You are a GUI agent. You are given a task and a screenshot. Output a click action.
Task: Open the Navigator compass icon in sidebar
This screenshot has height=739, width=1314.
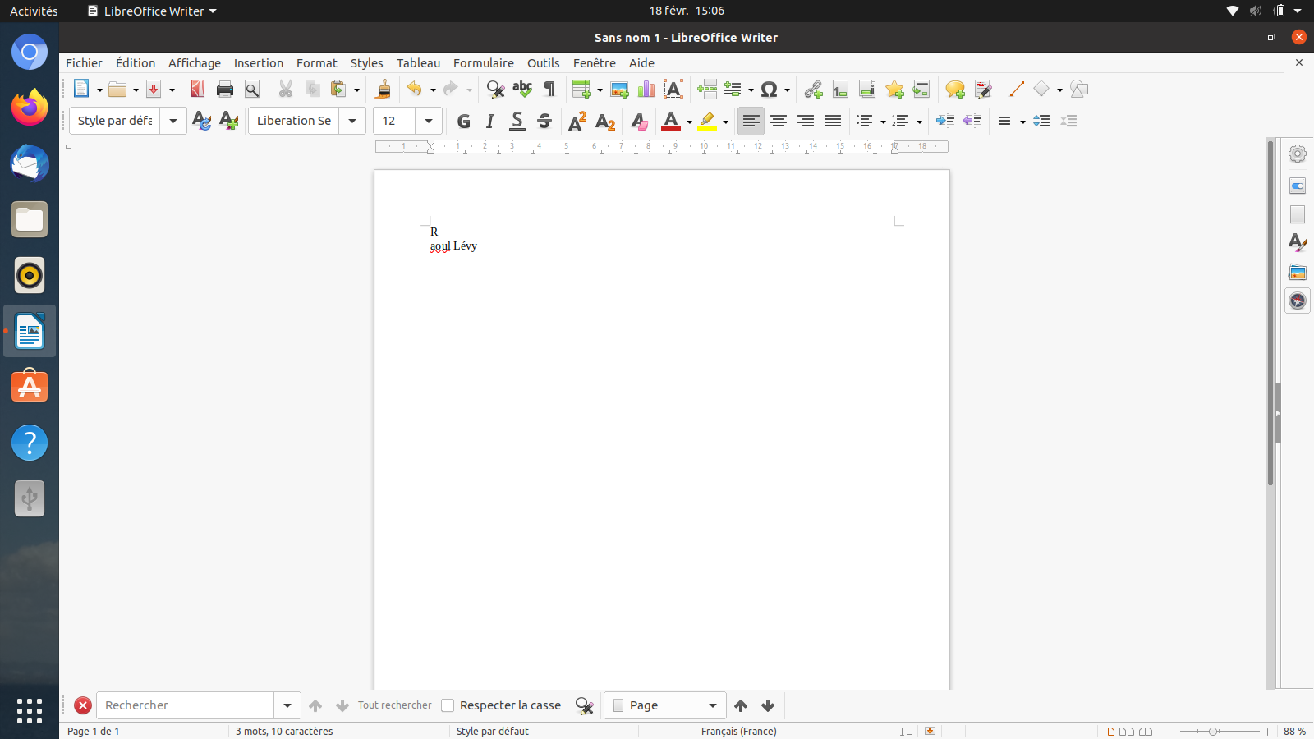coord(1298,301)
